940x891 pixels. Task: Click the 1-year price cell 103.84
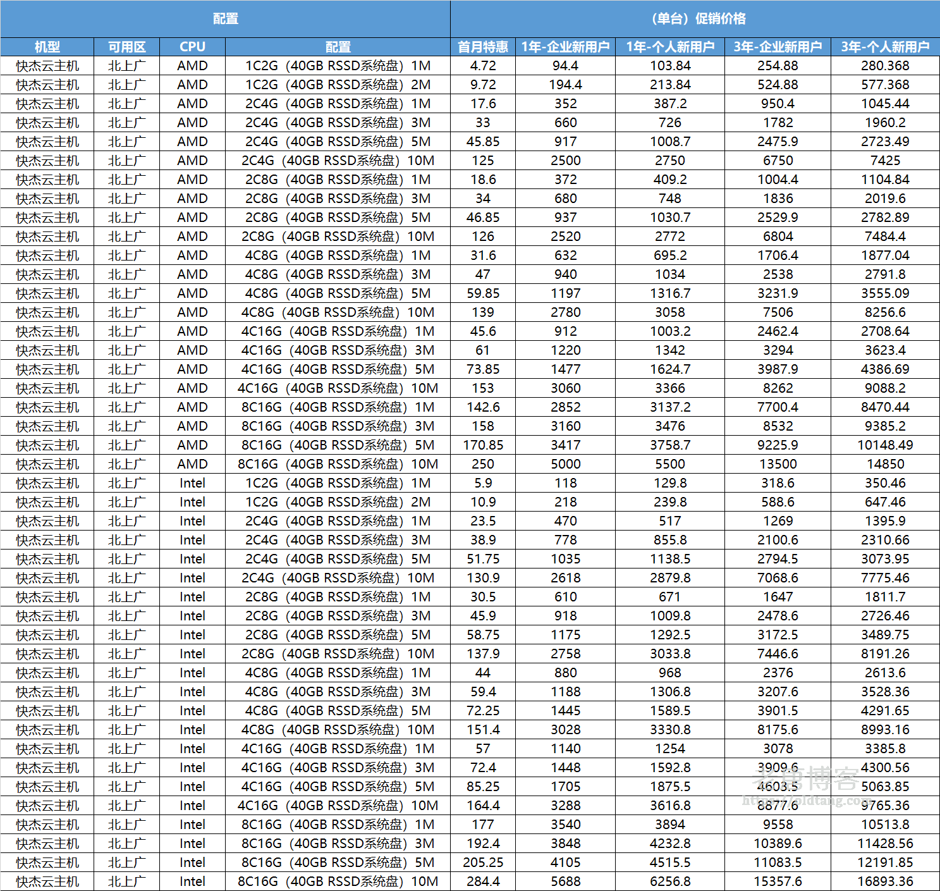[670, 66]
